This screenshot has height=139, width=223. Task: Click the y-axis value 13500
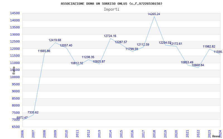pos(15,27)
